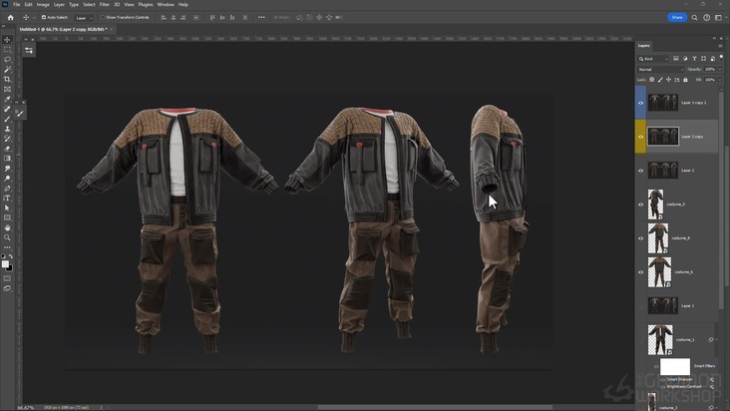Viewport: 730px width, 411px height.
Task: Open the floating brush settings panel icon
Action: pyautogui.click(x=19, y=113)
